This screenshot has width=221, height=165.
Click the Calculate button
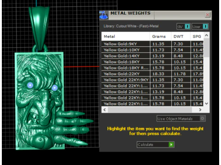click(155, 144)
